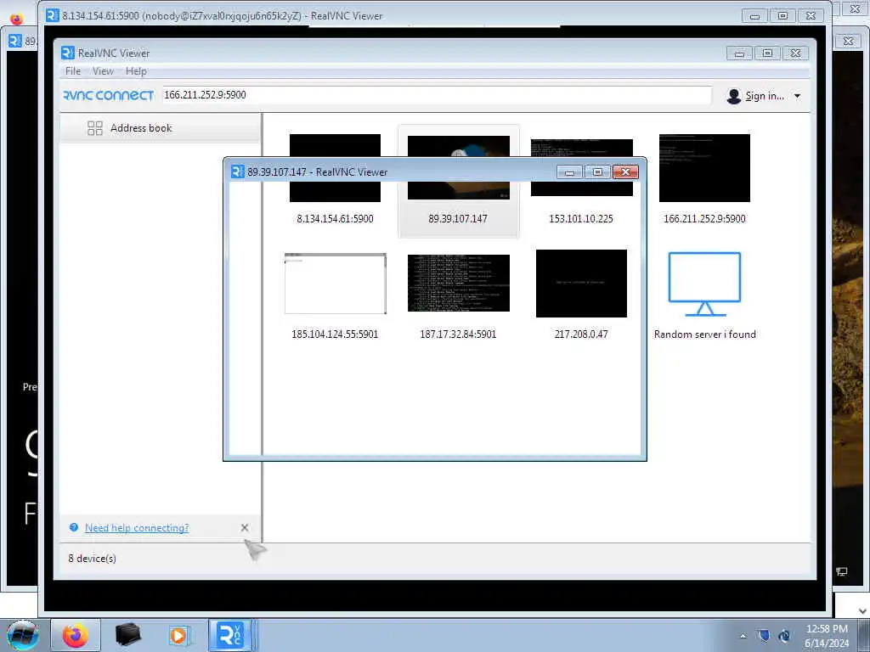The image size is (870, 652).
Task: Dismiss the Need help connecting banner
Action: 245,528
